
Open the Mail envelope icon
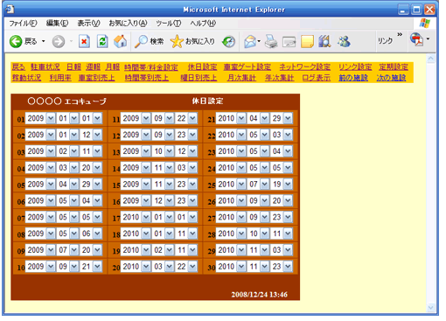coord(250,41)
